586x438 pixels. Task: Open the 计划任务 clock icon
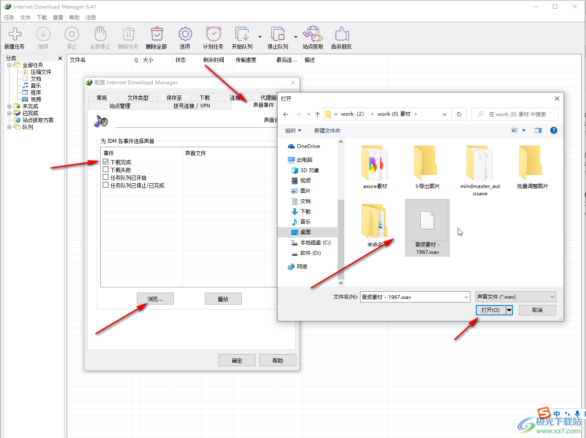[x=213, y=34]
